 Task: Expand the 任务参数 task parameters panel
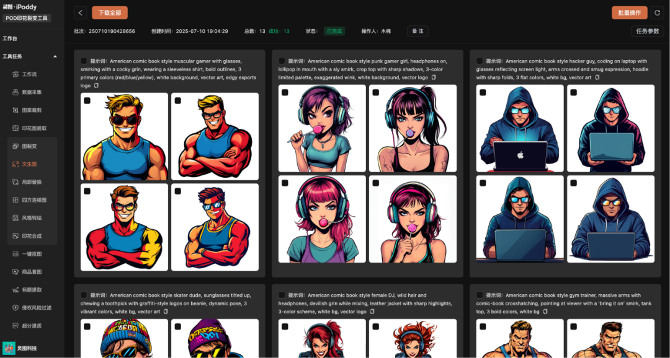tap(647, 31)
